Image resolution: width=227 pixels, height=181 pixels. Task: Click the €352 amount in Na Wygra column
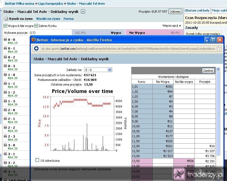tap(169, 87)
